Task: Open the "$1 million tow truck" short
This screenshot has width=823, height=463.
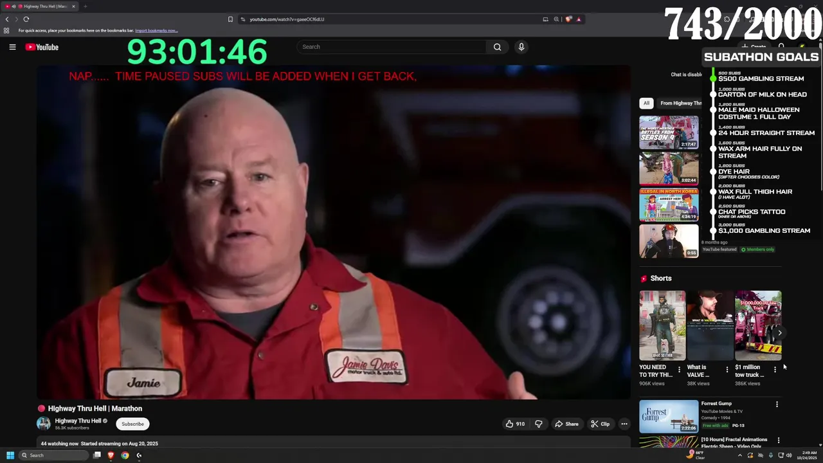Action: tap(758, 325)
